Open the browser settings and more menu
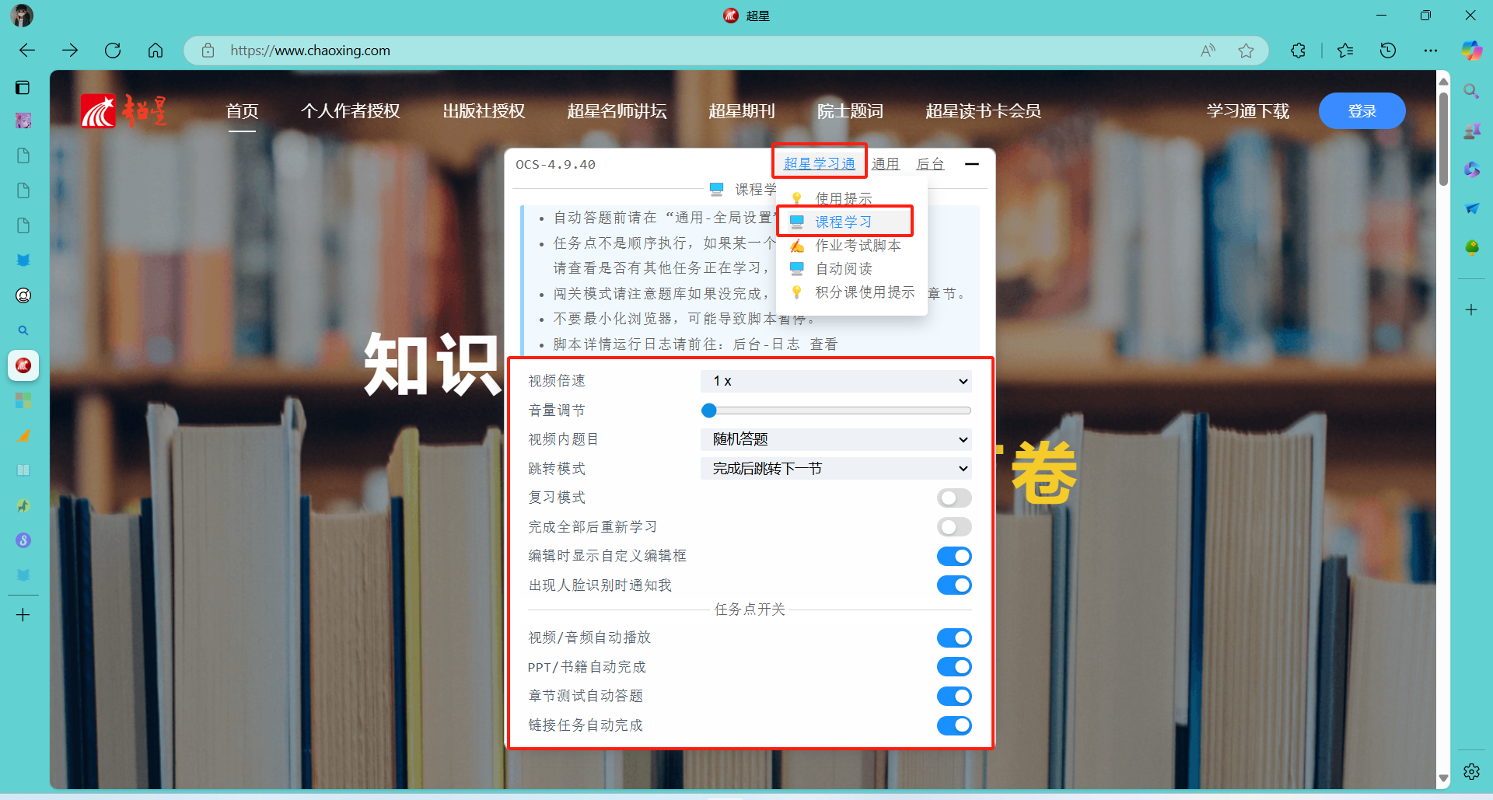Viewport: 1493px width, 800px height. (1431, 51)
